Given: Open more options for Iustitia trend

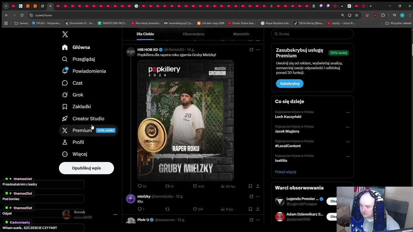Looking at the screenshot, I should [x=348, y=157].
